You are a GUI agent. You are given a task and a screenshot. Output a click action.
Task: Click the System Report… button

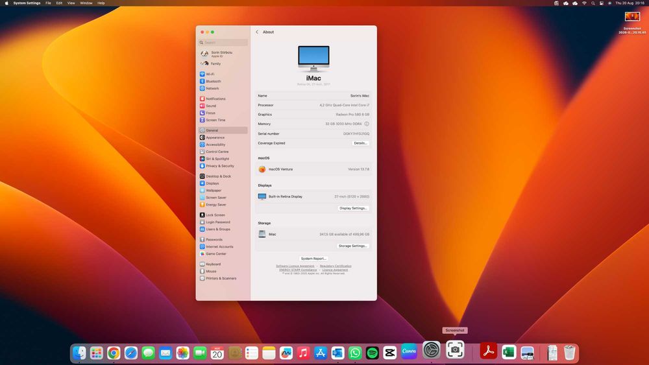pyautogui.click(x=313, y=259)
